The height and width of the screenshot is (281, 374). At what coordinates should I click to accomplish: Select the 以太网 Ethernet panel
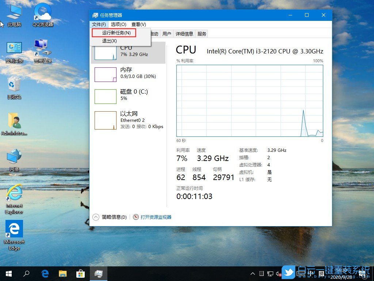click(128, 119)
